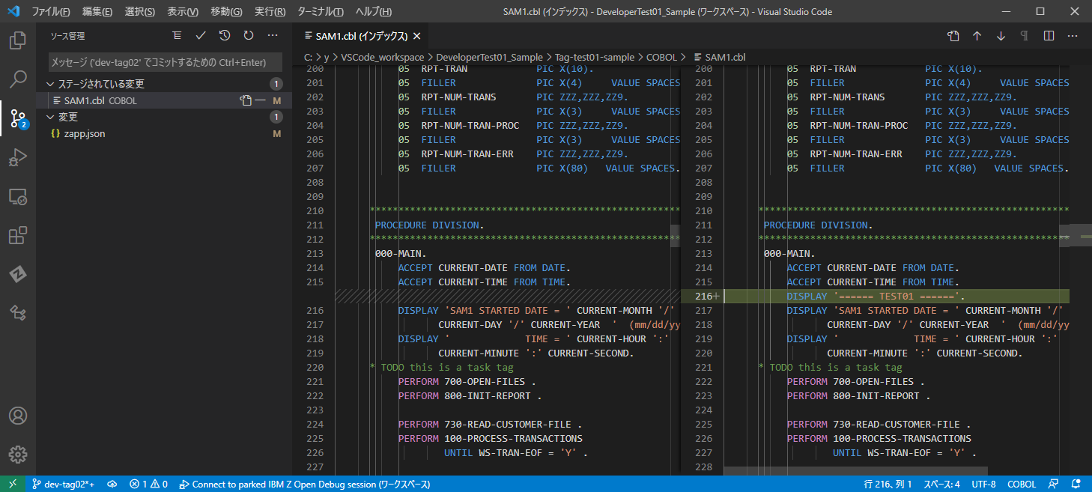The image size is (1092, 492).
Task: Commit staged changes with the checkmark
Action: [201, 35]
